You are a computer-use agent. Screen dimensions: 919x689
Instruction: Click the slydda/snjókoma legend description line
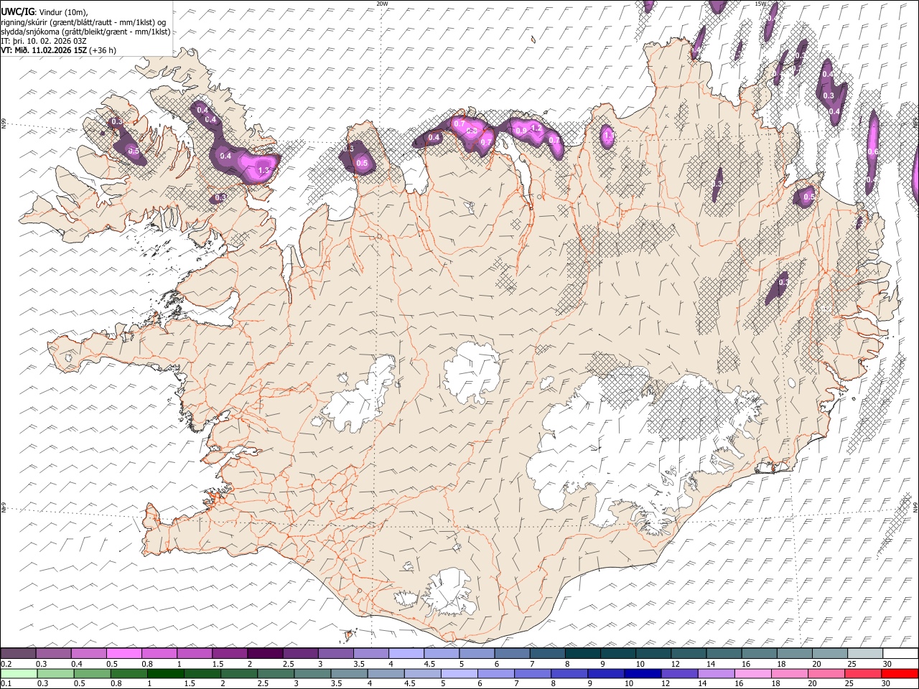(x=85, y=31)
